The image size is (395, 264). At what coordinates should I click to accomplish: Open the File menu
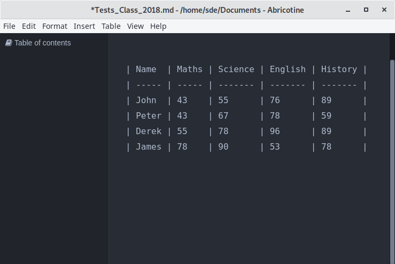pos(9,26)
